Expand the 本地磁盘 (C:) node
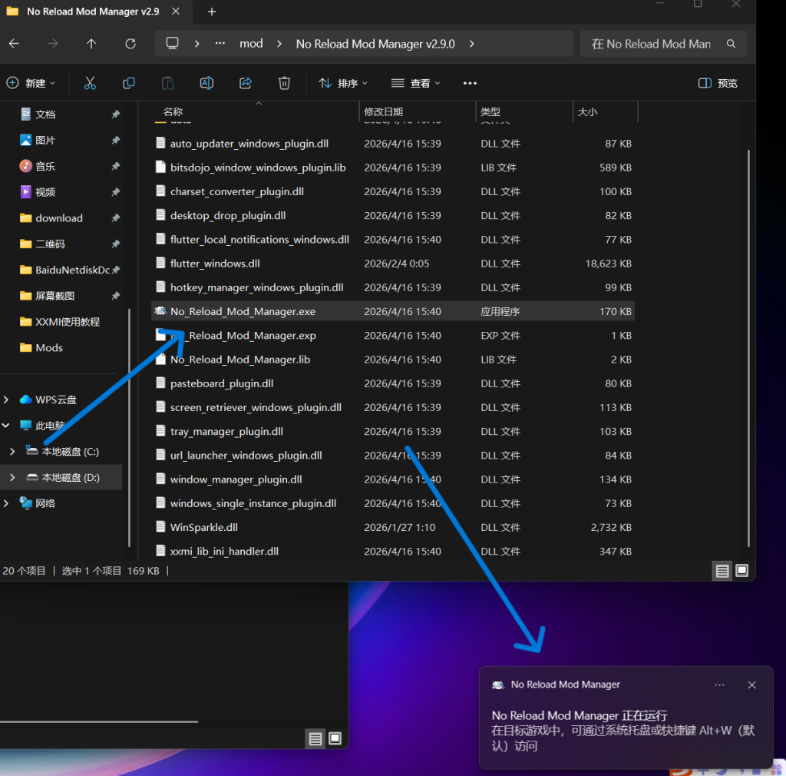 coord(12,452)
